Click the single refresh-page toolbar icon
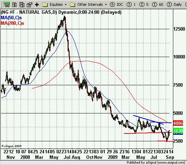Screen dimensions: 187x165 pos(14,5)
